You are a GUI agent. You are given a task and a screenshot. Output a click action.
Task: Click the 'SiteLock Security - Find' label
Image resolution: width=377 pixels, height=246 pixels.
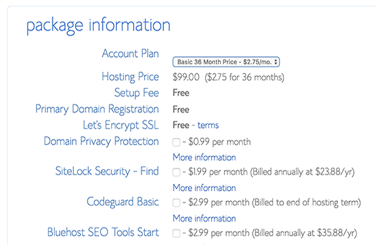point(107,171)
